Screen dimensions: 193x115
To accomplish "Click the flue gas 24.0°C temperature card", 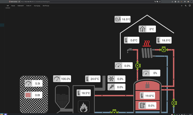I will point(93,79).
